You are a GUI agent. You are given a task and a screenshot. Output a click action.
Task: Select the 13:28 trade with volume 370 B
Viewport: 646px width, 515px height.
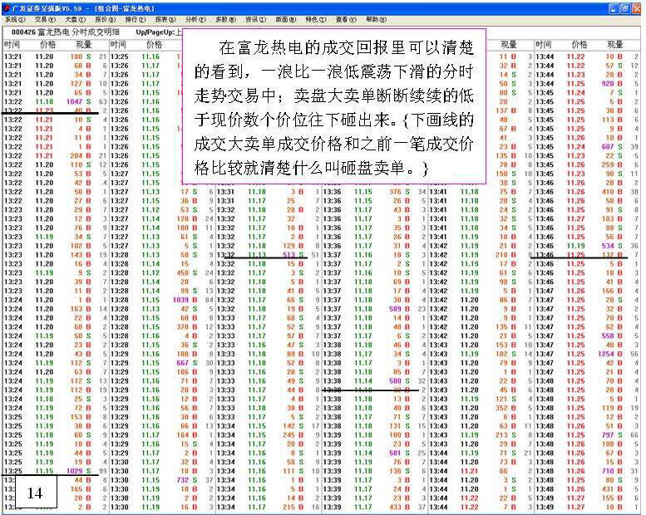[x=161, y=327]
